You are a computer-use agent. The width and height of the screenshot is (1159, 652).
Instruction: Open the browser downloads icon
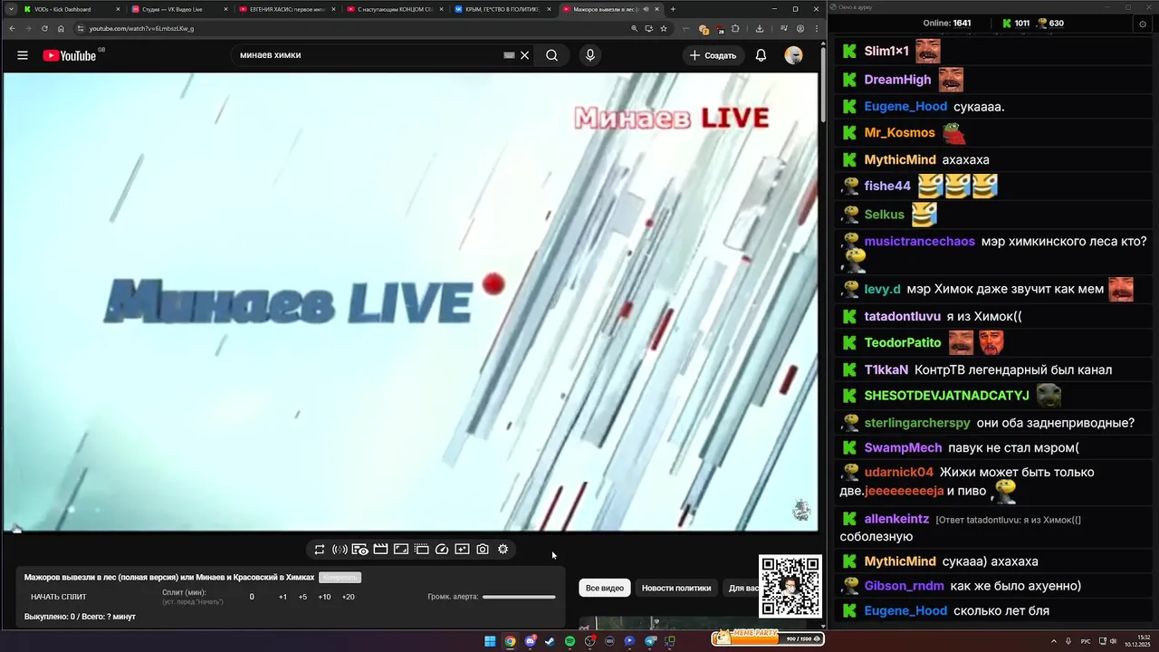tap(760, 28)
